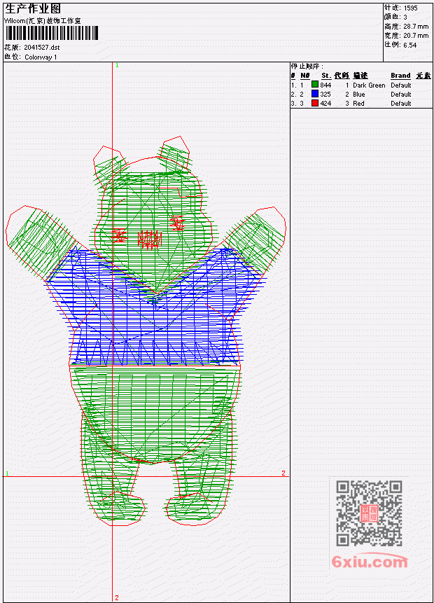Click the '元素' column header
Screen dimensions: 434x603
423,76
